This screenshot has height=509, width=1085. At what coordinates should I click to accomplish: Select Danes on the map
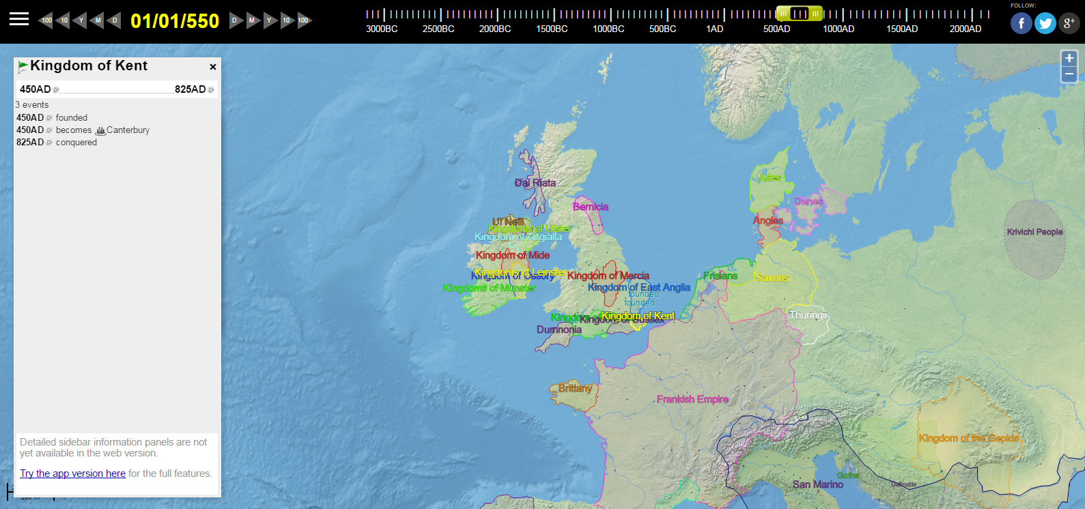click(x=808, y=201)
